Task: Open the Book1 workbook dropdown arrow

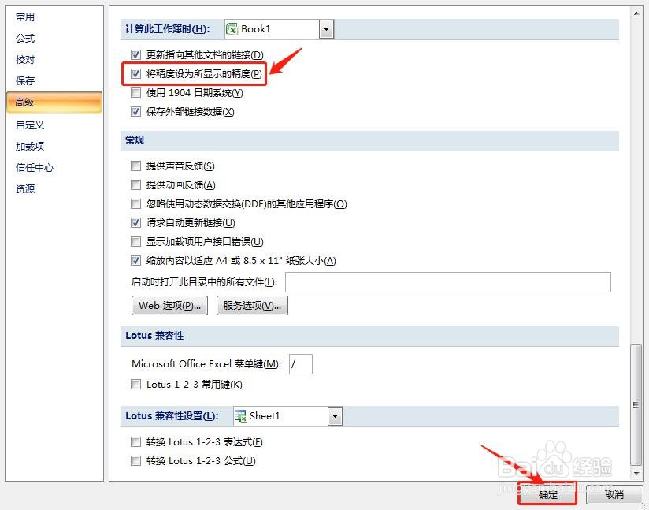Action: click(327, 29)
